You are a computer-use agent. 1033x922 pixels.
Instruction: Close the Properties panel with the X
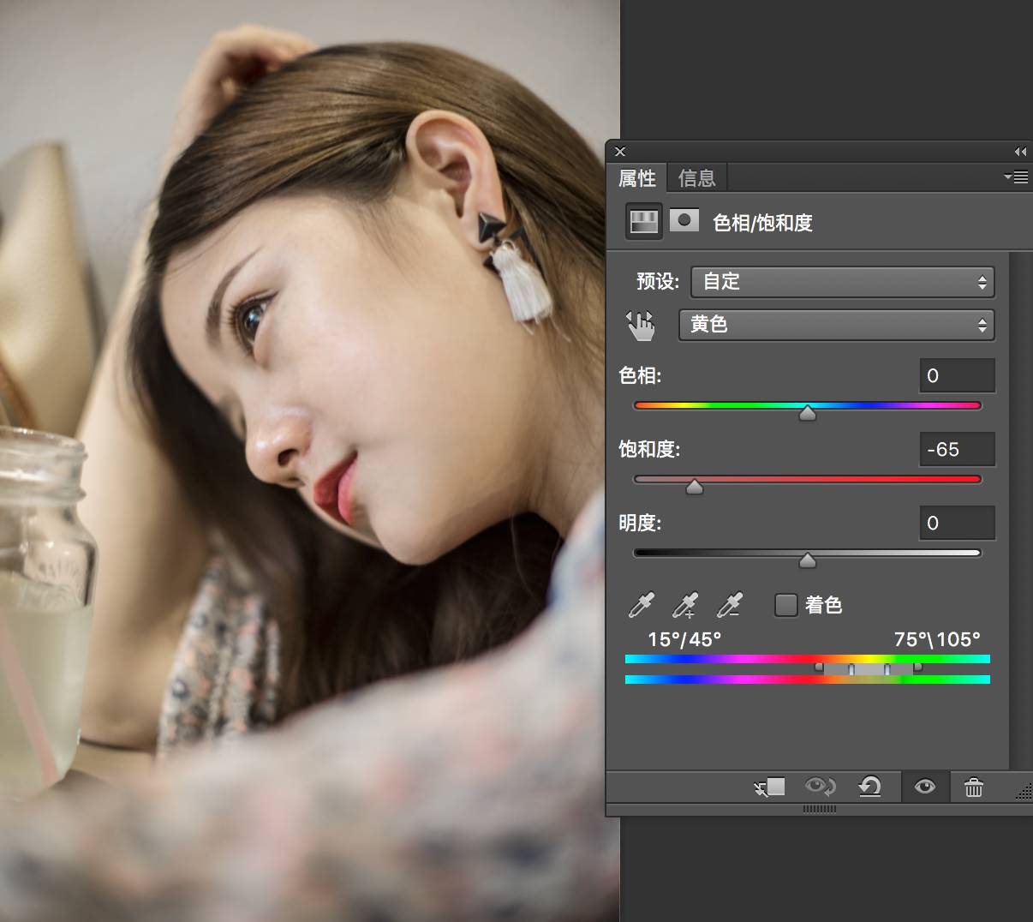click(x=620, y=152)
